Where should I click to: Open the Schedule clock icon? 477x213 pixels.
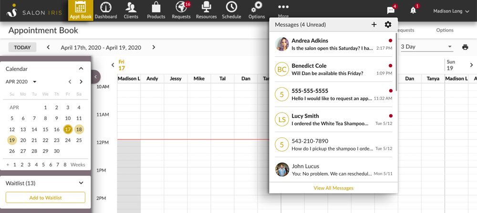[x=231, y=8]
